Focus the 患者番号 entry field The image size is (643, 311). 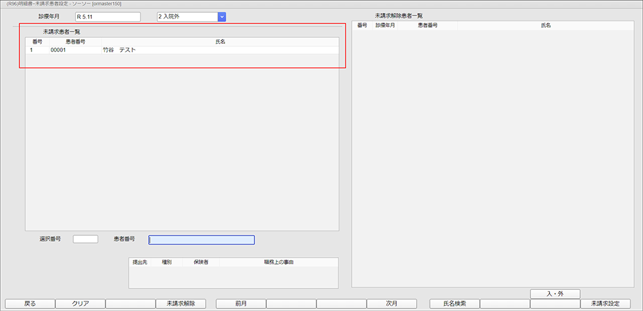coord(201,240)
